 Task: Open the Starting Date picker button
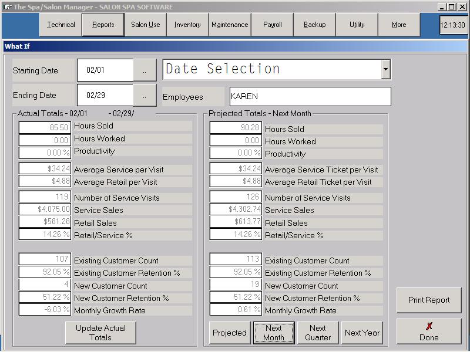145,70
